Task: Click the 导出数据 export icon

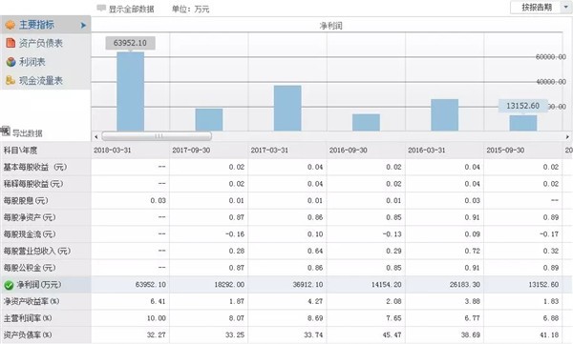Action: [x=6, y=131]
